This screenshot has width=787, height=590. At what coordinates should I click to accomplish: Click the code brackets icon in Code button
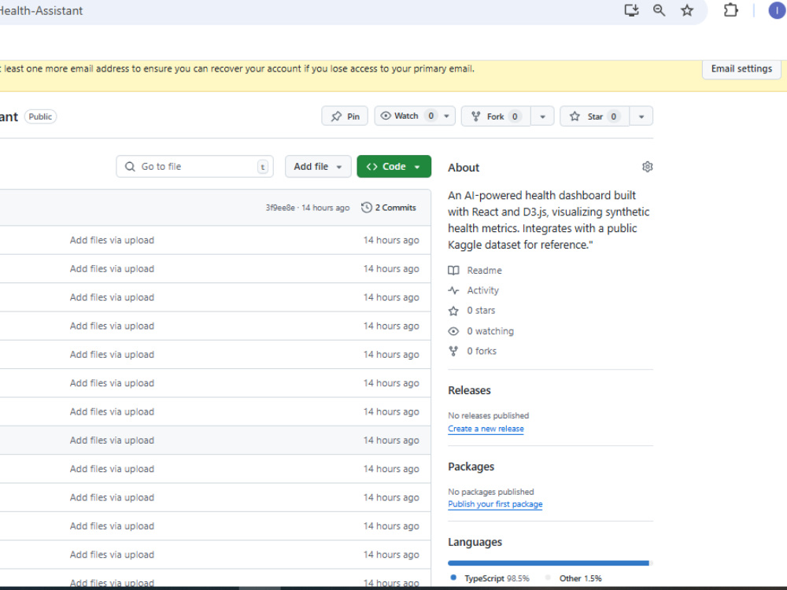click(372, 167)
